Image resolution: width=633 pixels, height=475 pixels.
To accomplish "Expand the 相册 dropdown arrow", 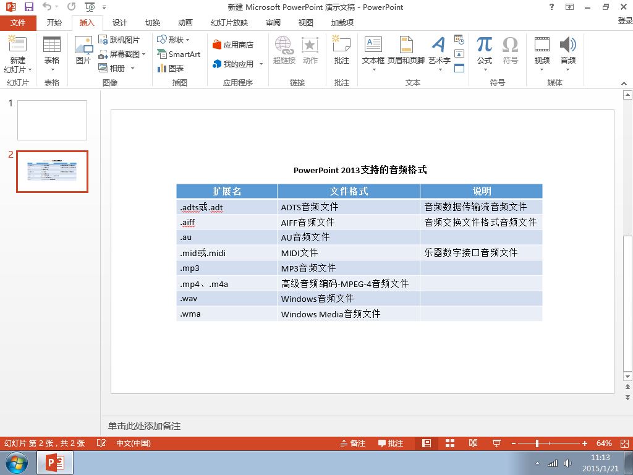I will click(132, 68).
